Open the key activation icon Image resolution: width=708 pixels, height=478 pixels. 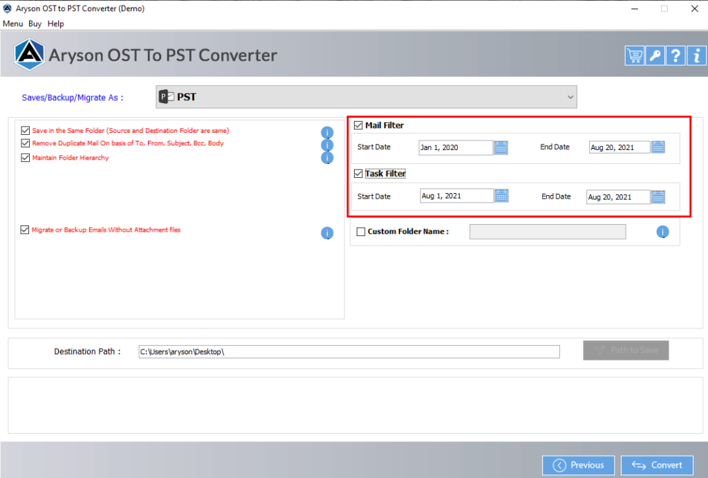click(655, 55)
